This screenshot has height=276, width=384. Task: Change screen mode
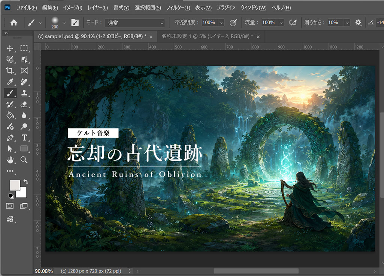click(x=24, y=206)
